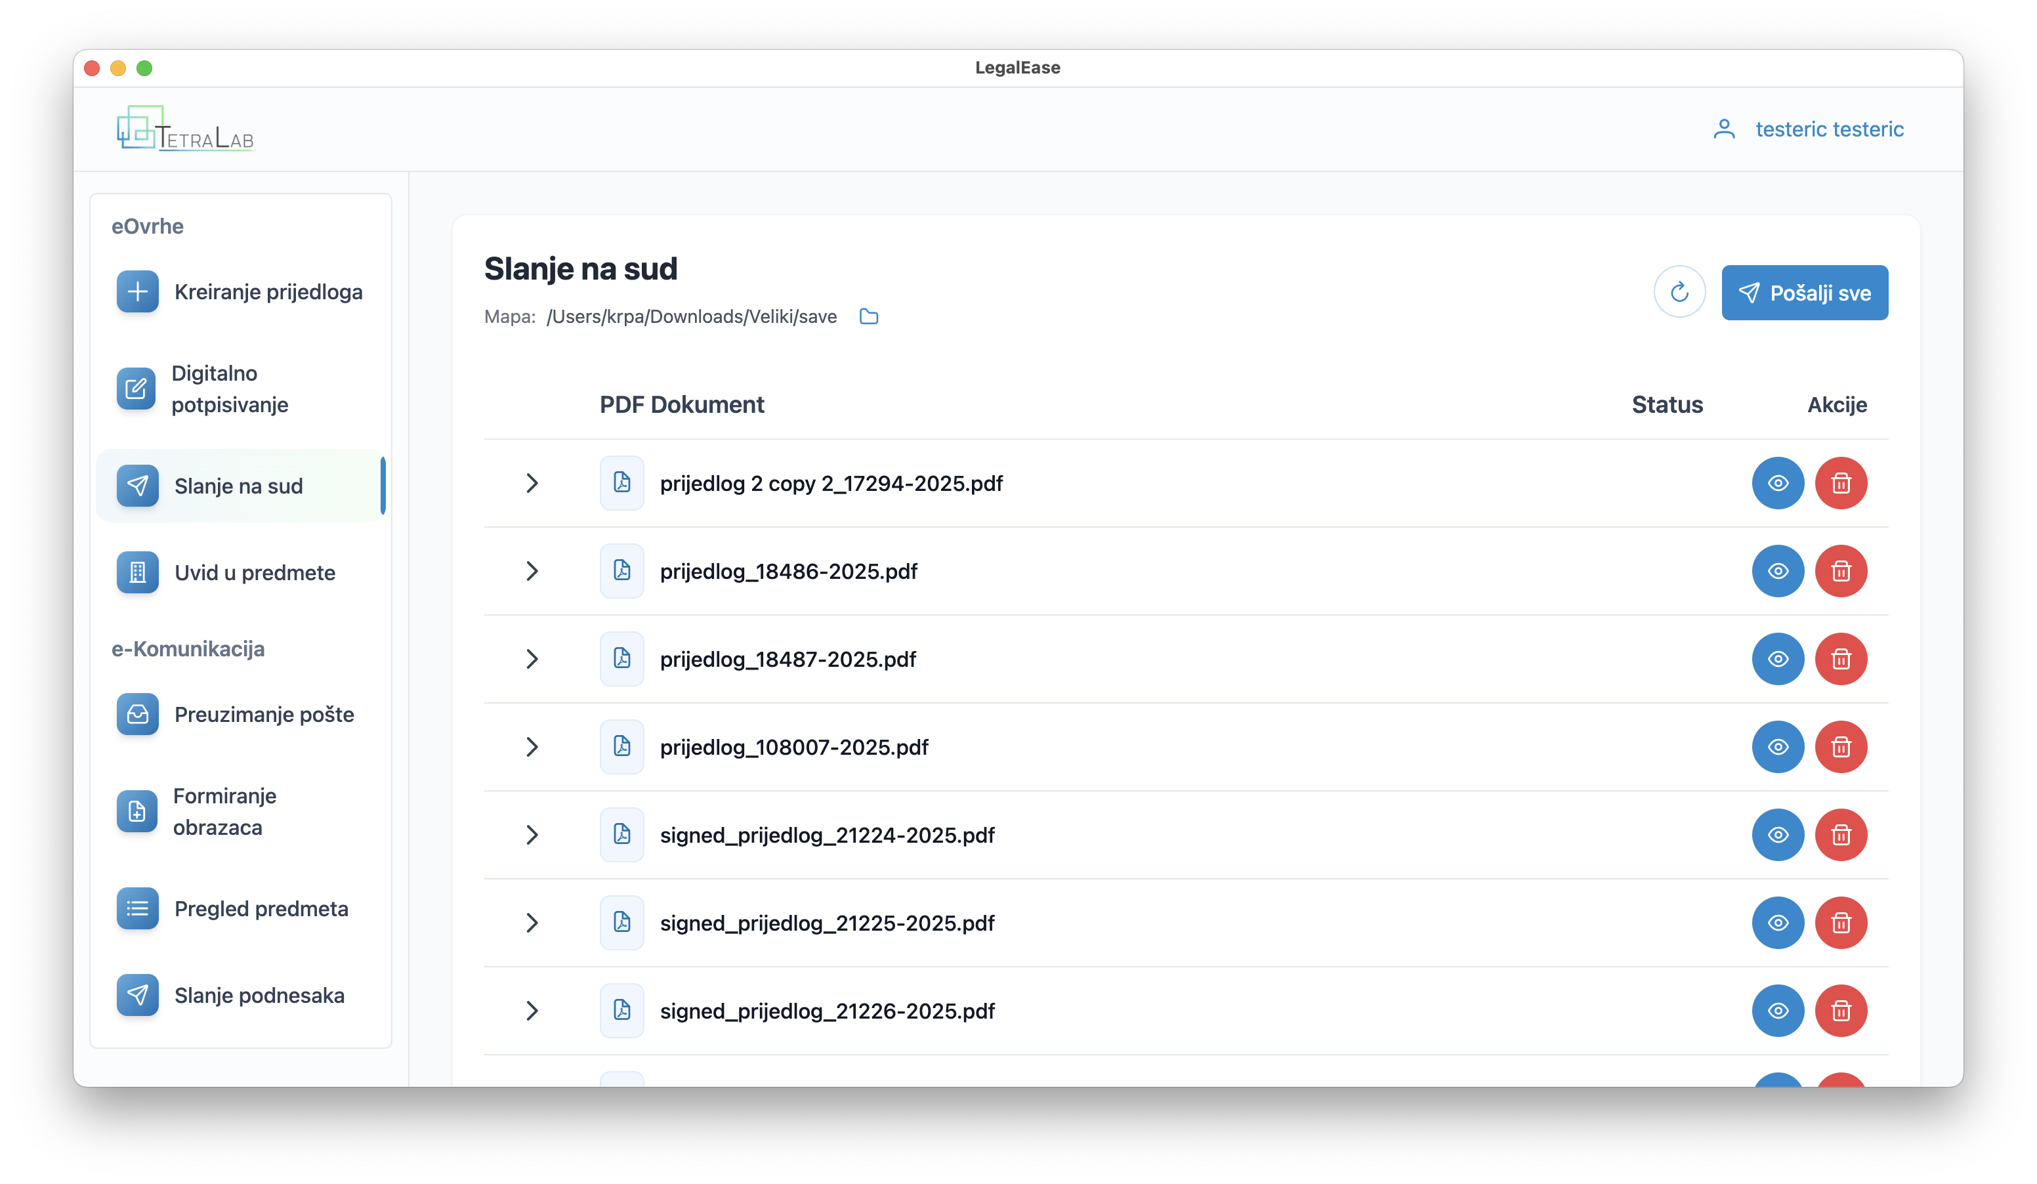Click the user profile icon
The image size is (2037, 1184).
coord(1723,129)
